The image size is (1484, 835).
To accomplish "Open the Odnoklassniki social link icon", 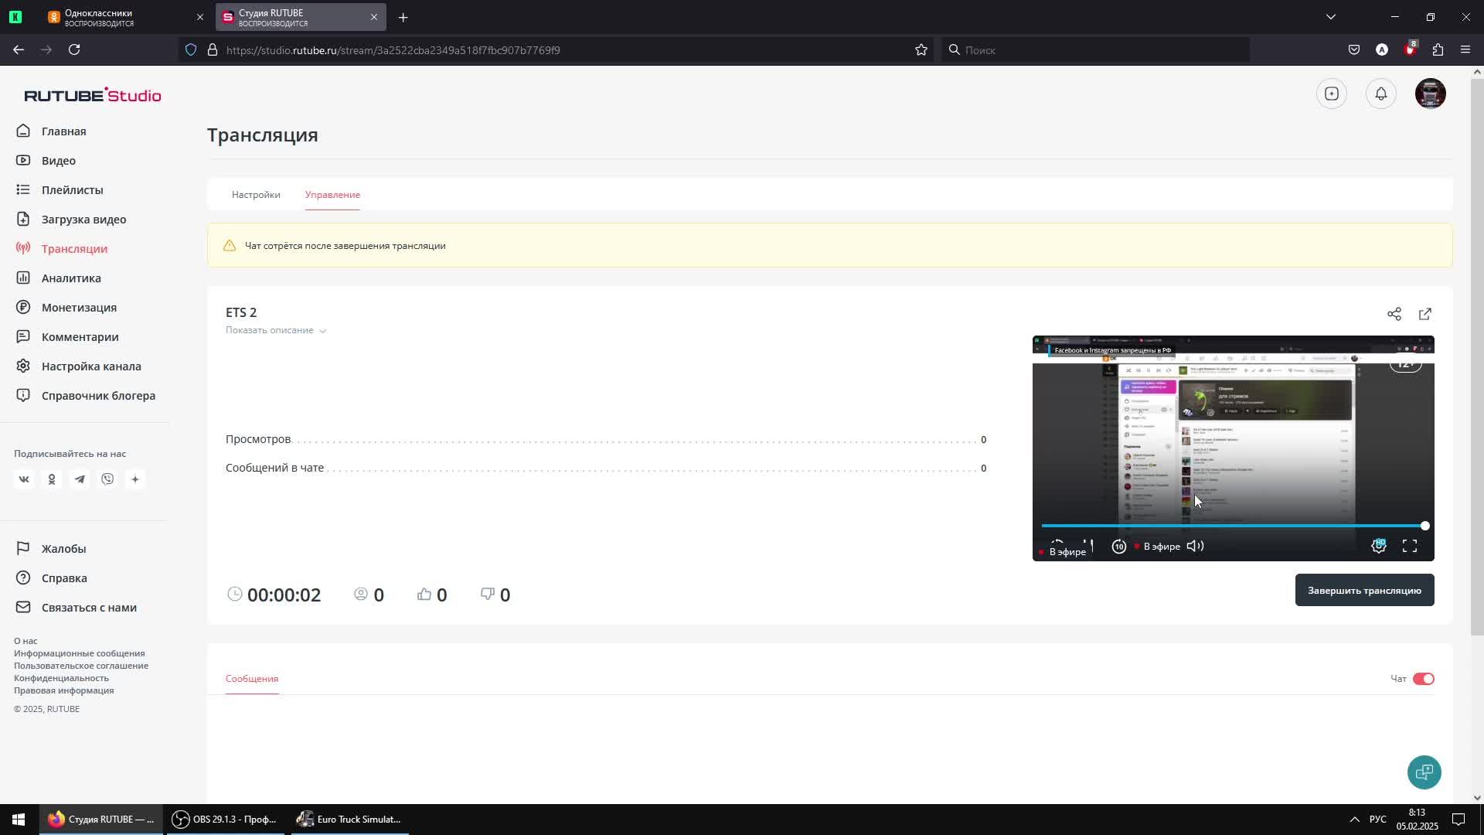I will [52, 479].
